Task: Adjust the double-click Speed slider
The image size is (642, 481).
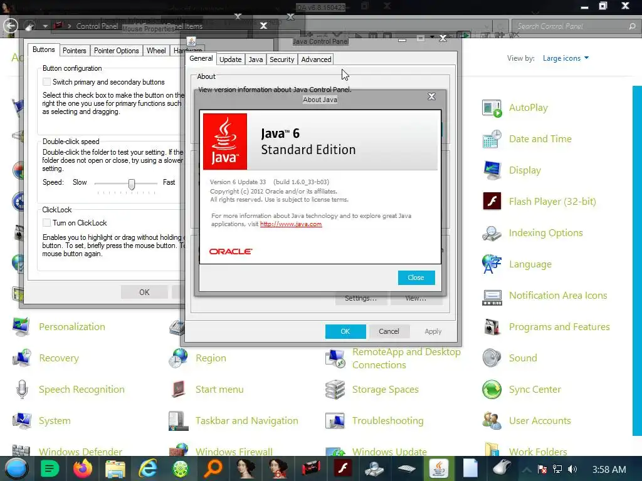Action: coord(132,184)
